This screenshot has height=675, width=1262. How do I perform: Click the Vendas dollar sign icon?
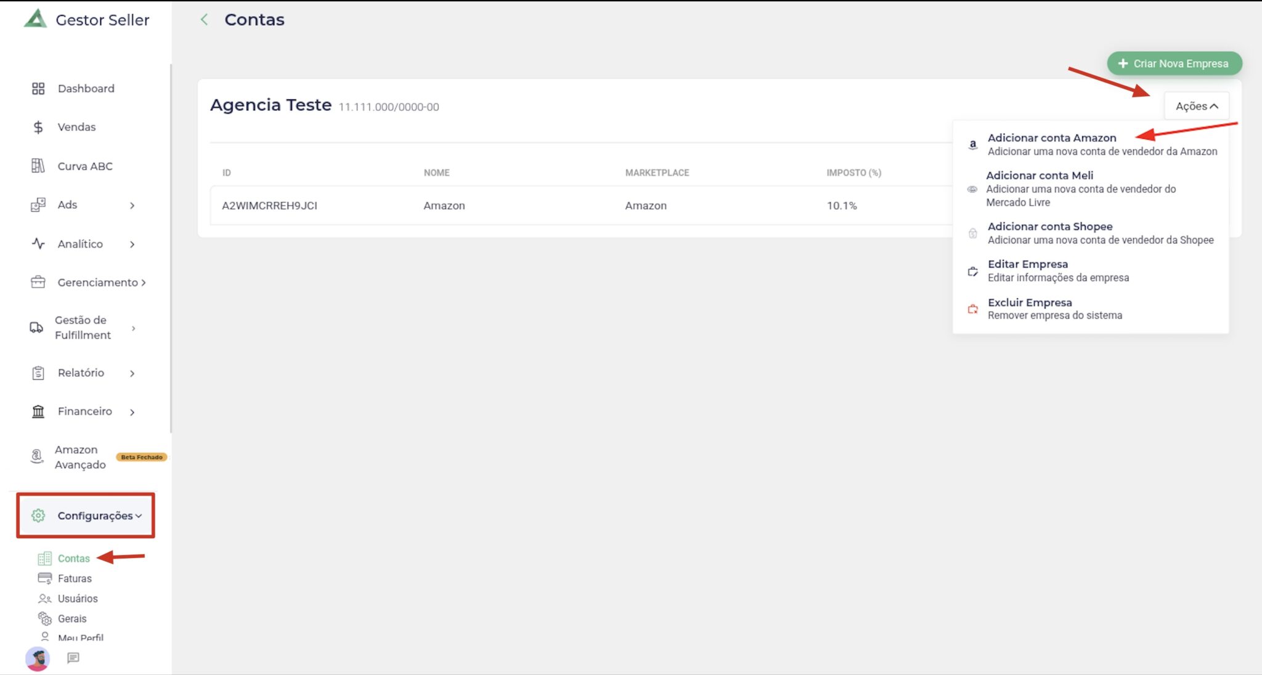point(38,127)
